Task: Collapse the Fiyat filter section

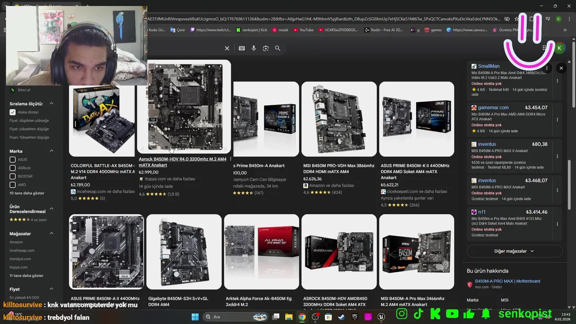Action: pyautogui.click(x=51, y=289)
